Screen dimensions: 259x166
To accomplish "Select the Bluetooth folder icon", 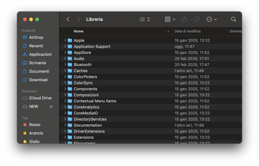I will click(x=70, y=65).
